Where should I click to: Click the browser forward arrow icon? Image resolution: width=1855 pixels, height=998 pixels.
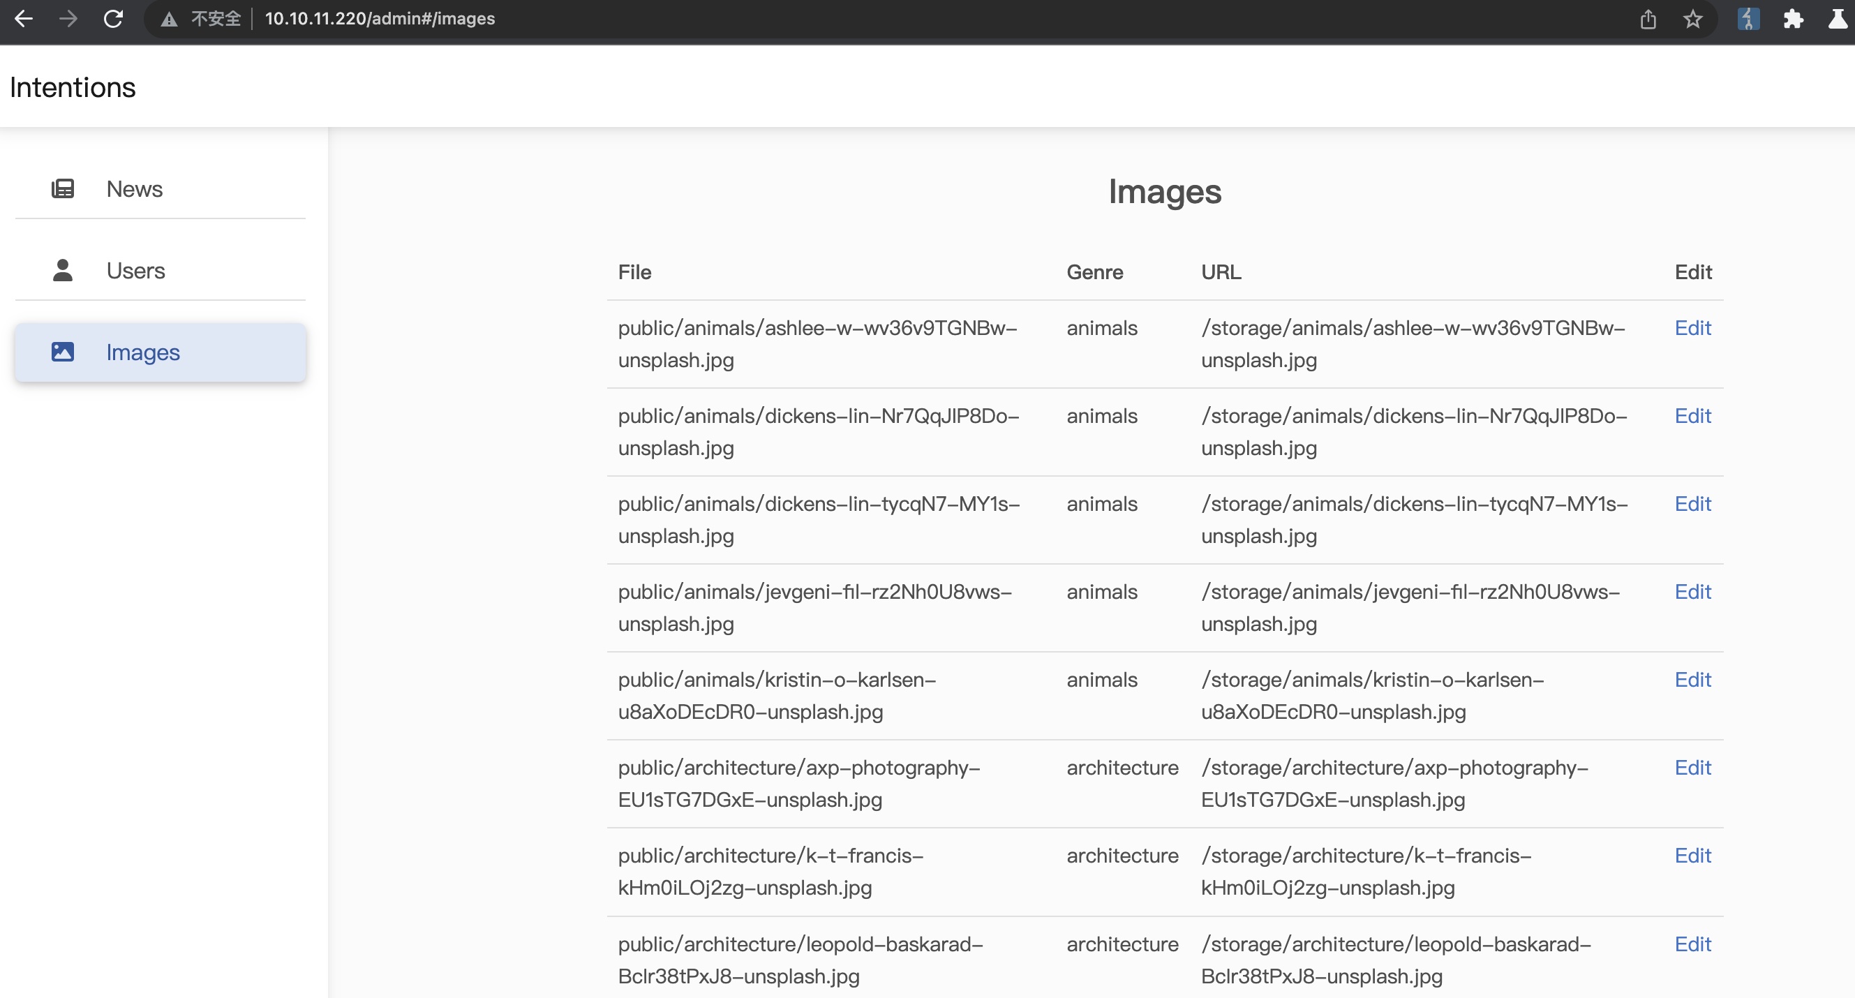point(68,19)
